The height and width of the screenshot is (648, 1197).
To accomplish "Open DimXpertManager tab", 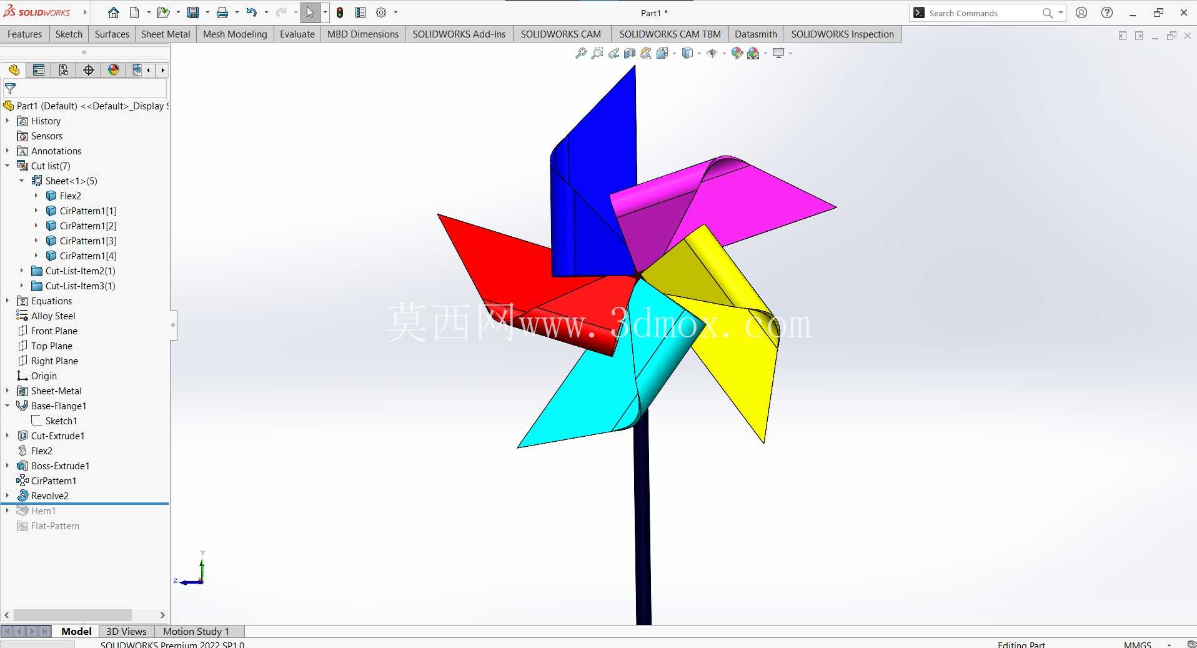I will (89, 70).
